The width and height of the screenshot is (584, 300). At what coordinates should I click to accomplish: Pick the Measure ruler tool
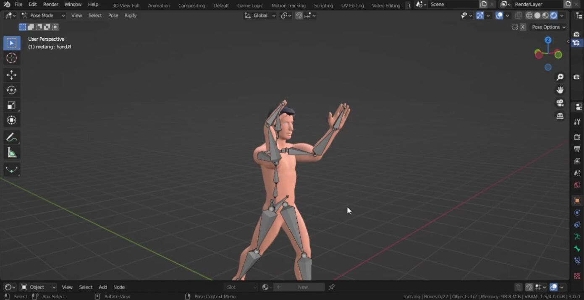click(12, 153)
